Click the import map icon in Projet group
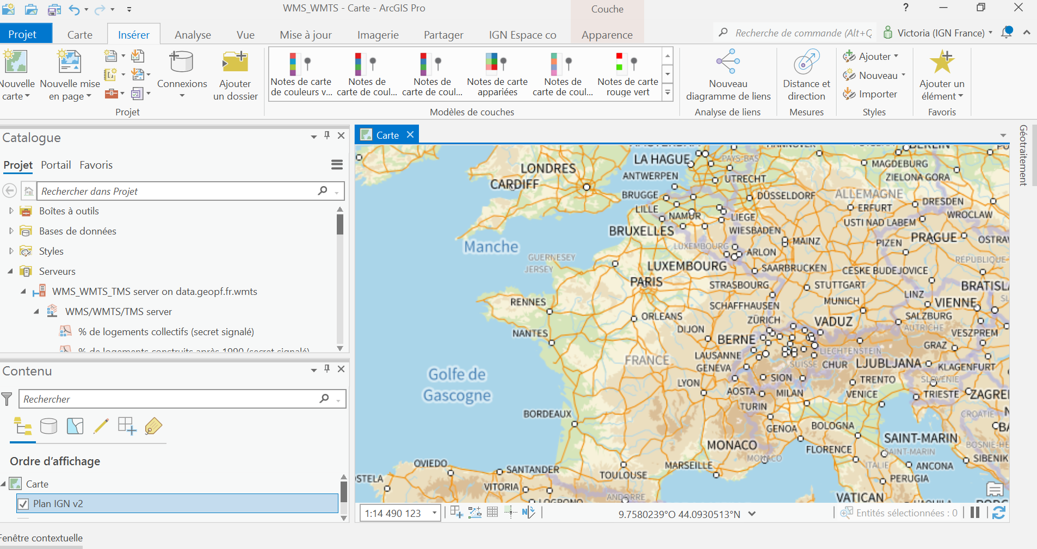The height and width of the screenshot is (549, 1037). 138,55
